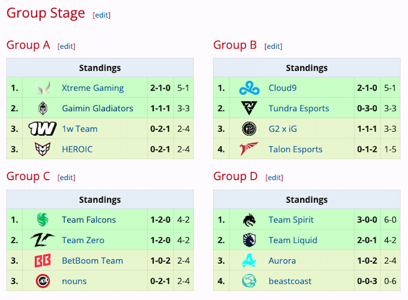Click the Group B Standings header
The width and height of the screenshot is (408, 300).
(x=306, y=68)
